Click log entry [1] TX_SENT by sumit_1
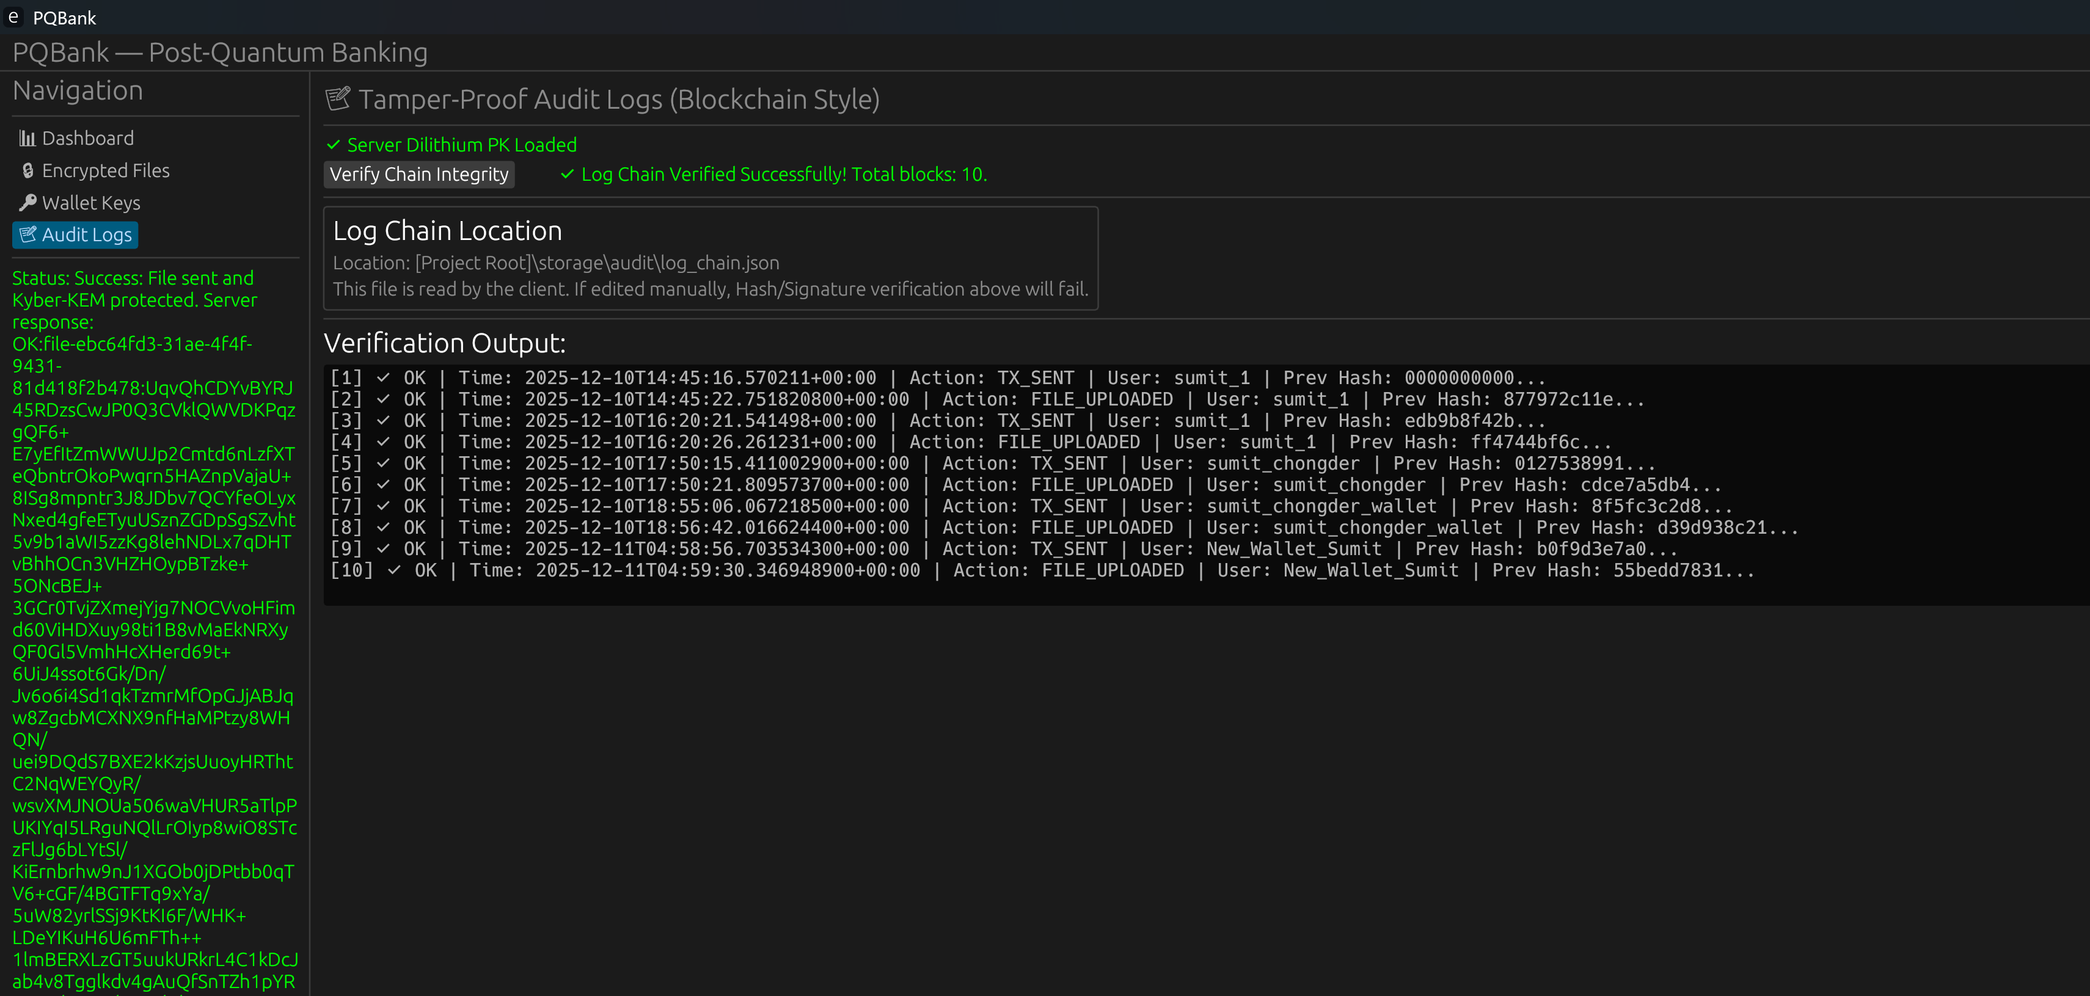Screen dimensions: 2090x996 pos(937,378)
